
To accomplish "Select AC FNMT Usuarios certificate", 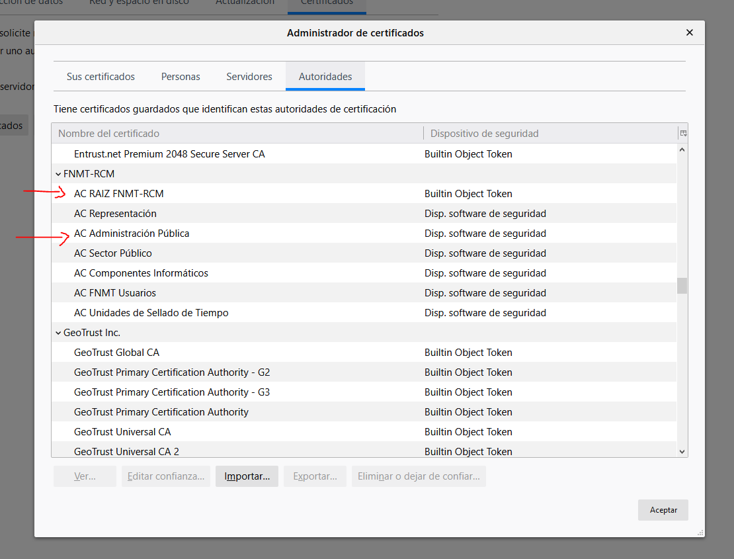I will pyautogui.click(x=364, y=292).
